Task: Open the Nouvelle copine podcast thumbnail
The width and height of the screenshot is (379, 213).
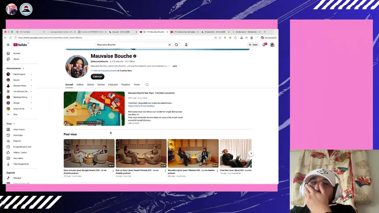Action: (193, 153)
